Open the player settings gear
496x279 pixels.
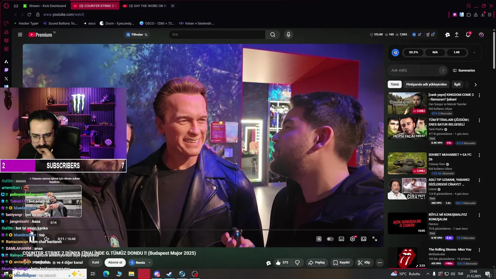point(353,239)
